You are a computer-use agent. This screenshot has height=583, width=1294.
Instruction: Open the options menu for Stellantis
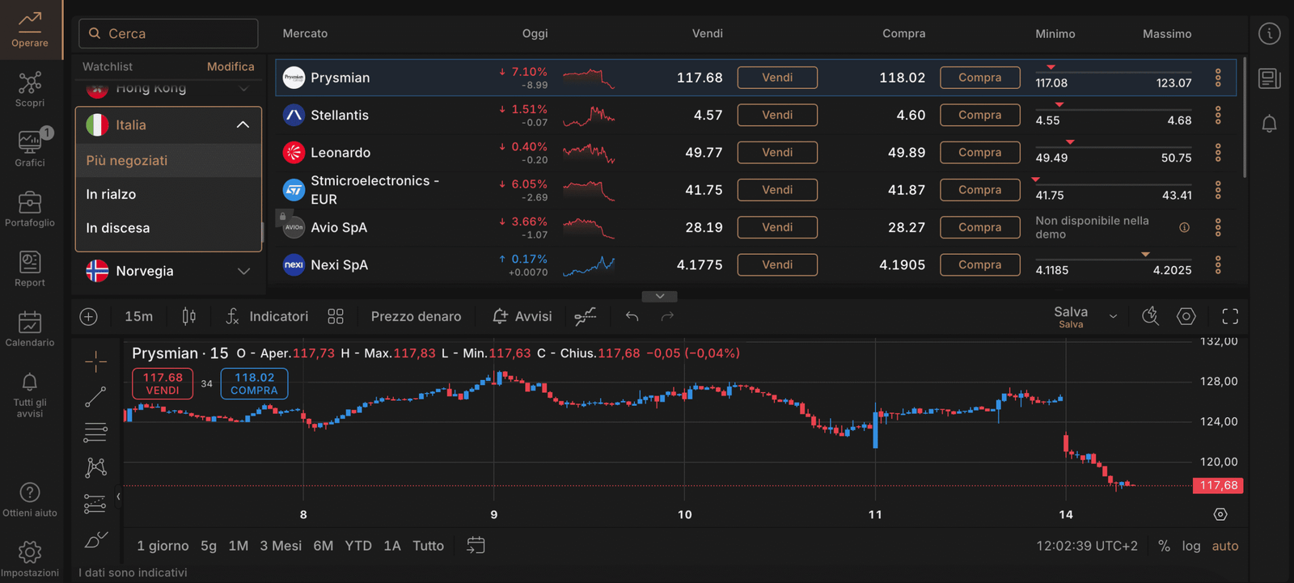(x=1218, y=115)
